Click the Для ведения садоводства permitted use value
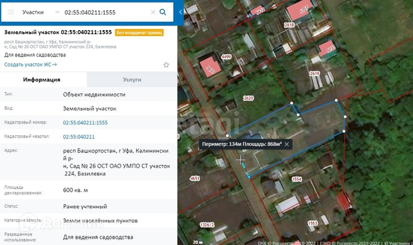 (98, 237)
